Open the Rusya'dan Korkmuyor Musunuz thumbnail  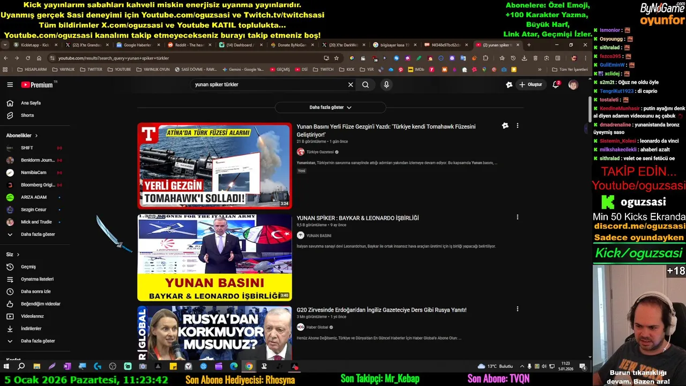click(214, 333)
